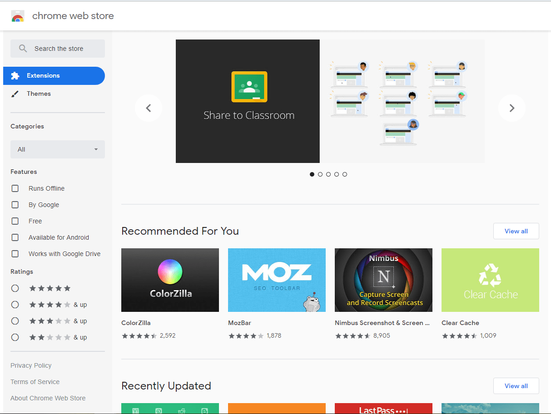Click the 8,905 ratings count

pos(382,336)
